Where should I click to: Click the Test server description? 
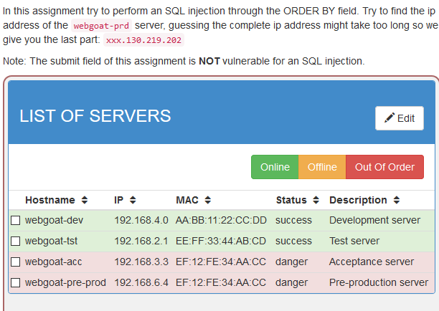pos(354,241)
